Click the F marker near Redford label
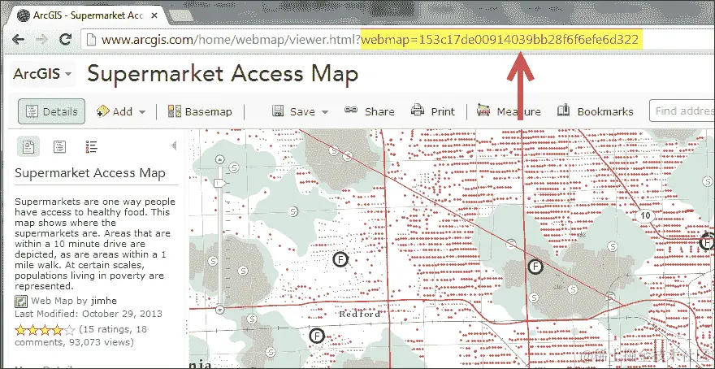 click(x=316, y=336)
